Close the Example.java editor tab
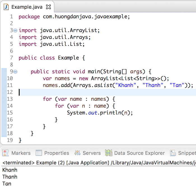Viewport: 196px width, 191px height. 48,7
